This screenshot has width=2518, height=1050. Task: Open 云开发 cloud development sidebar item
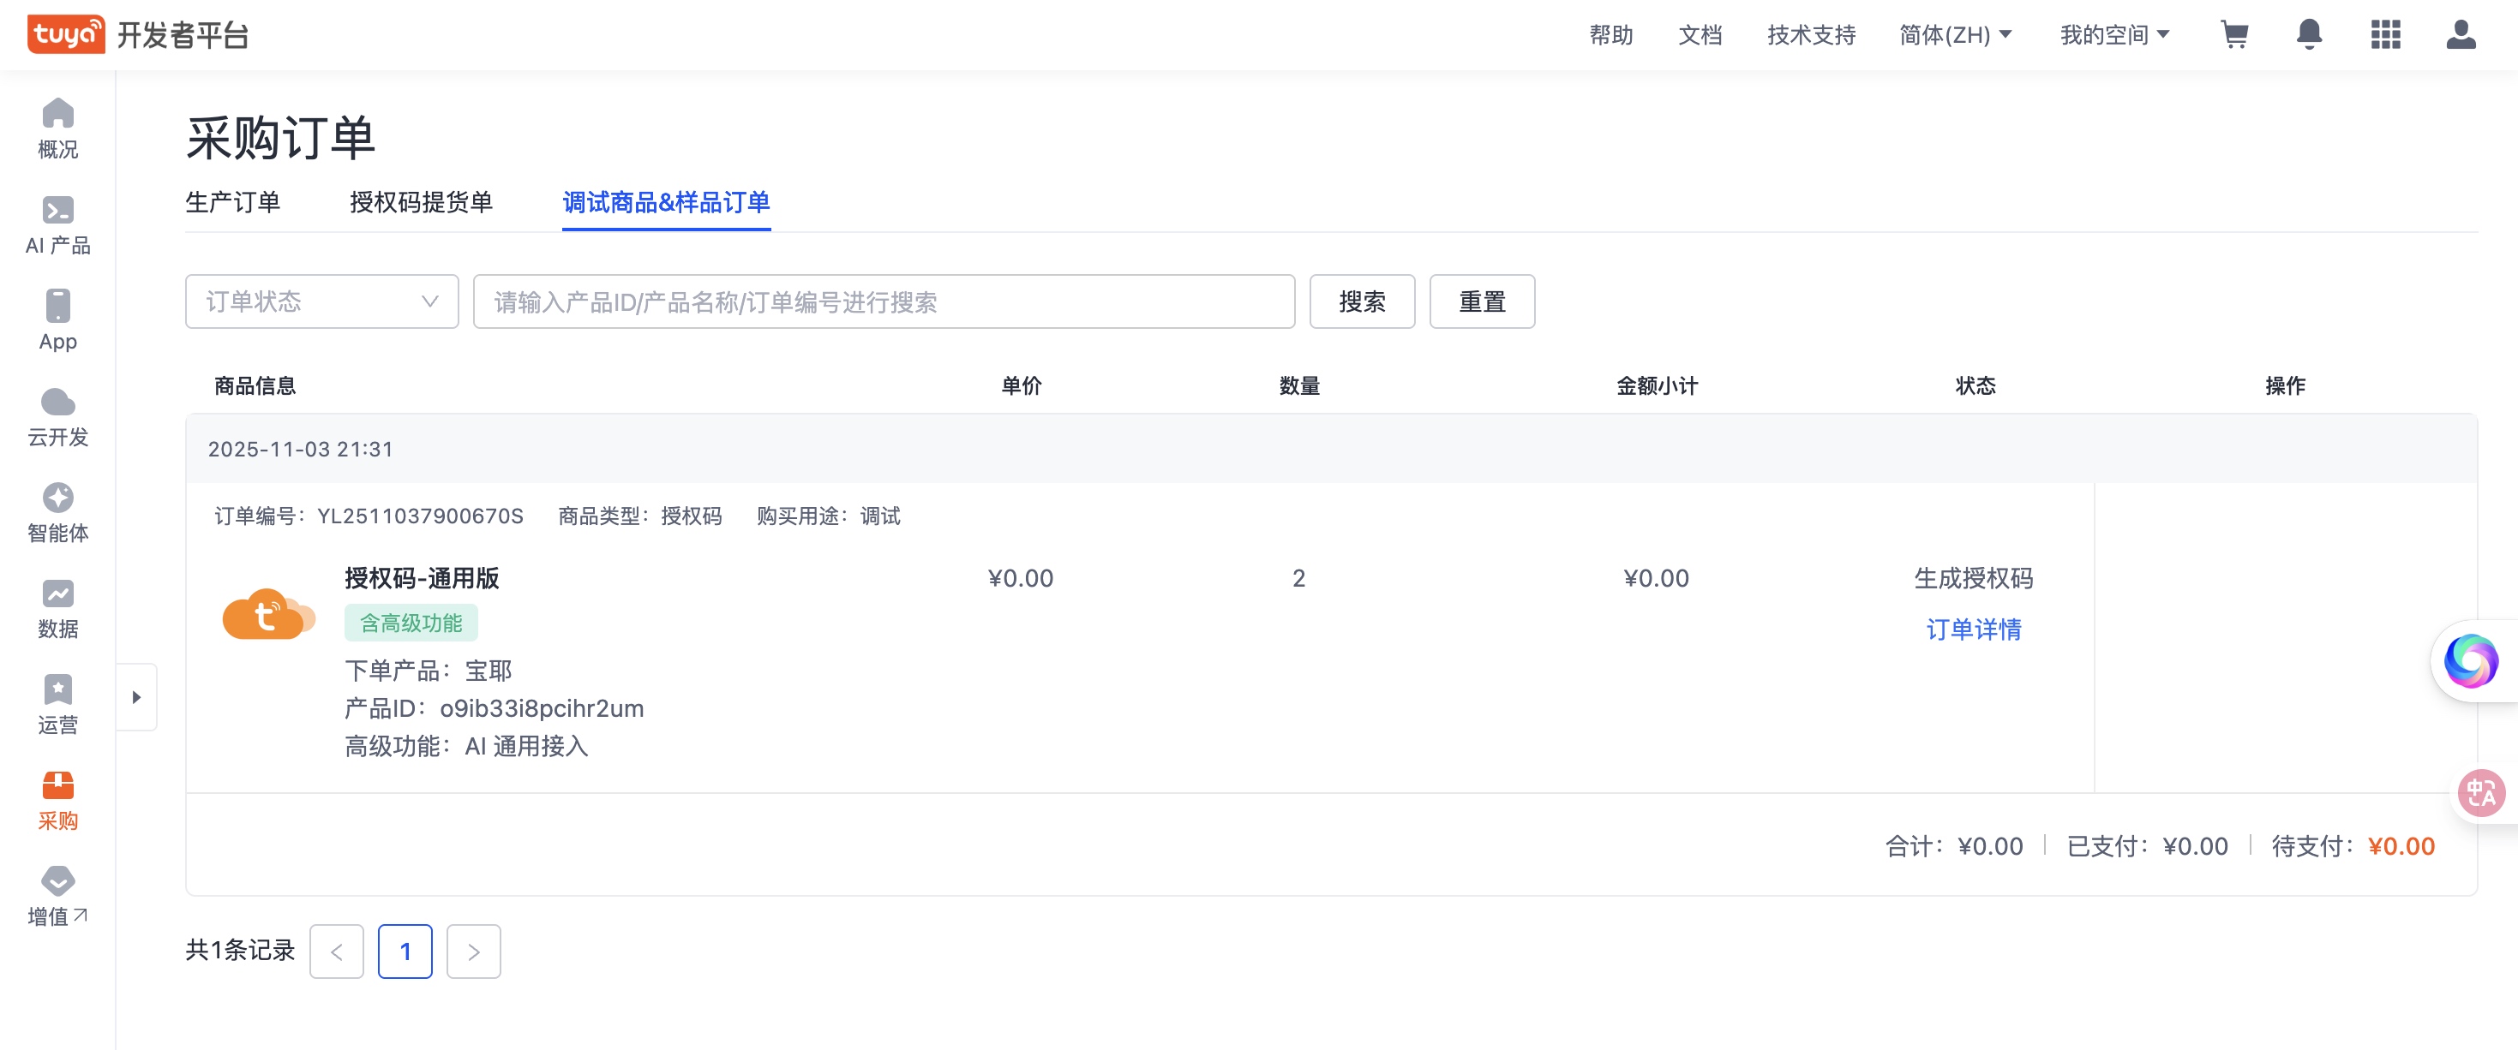[57, 417]
